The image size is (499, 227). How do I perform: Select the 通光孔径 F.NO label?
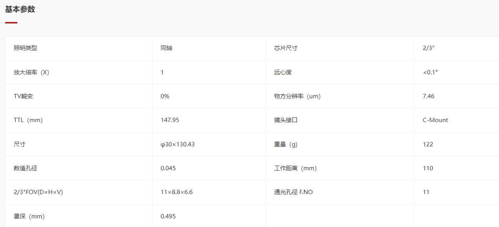pos(293,192)
